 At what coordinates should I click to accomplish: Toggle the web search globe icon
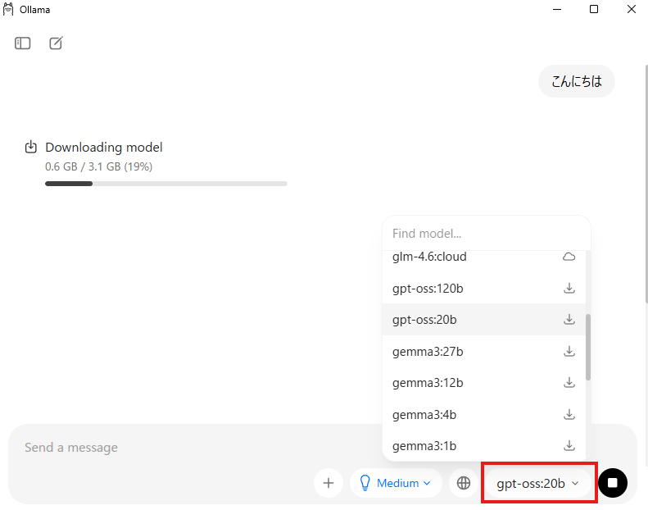tap(464, 483)
